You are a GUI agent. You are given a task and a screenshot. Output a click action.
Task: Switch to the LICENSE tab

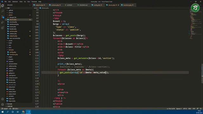(70, 5)
